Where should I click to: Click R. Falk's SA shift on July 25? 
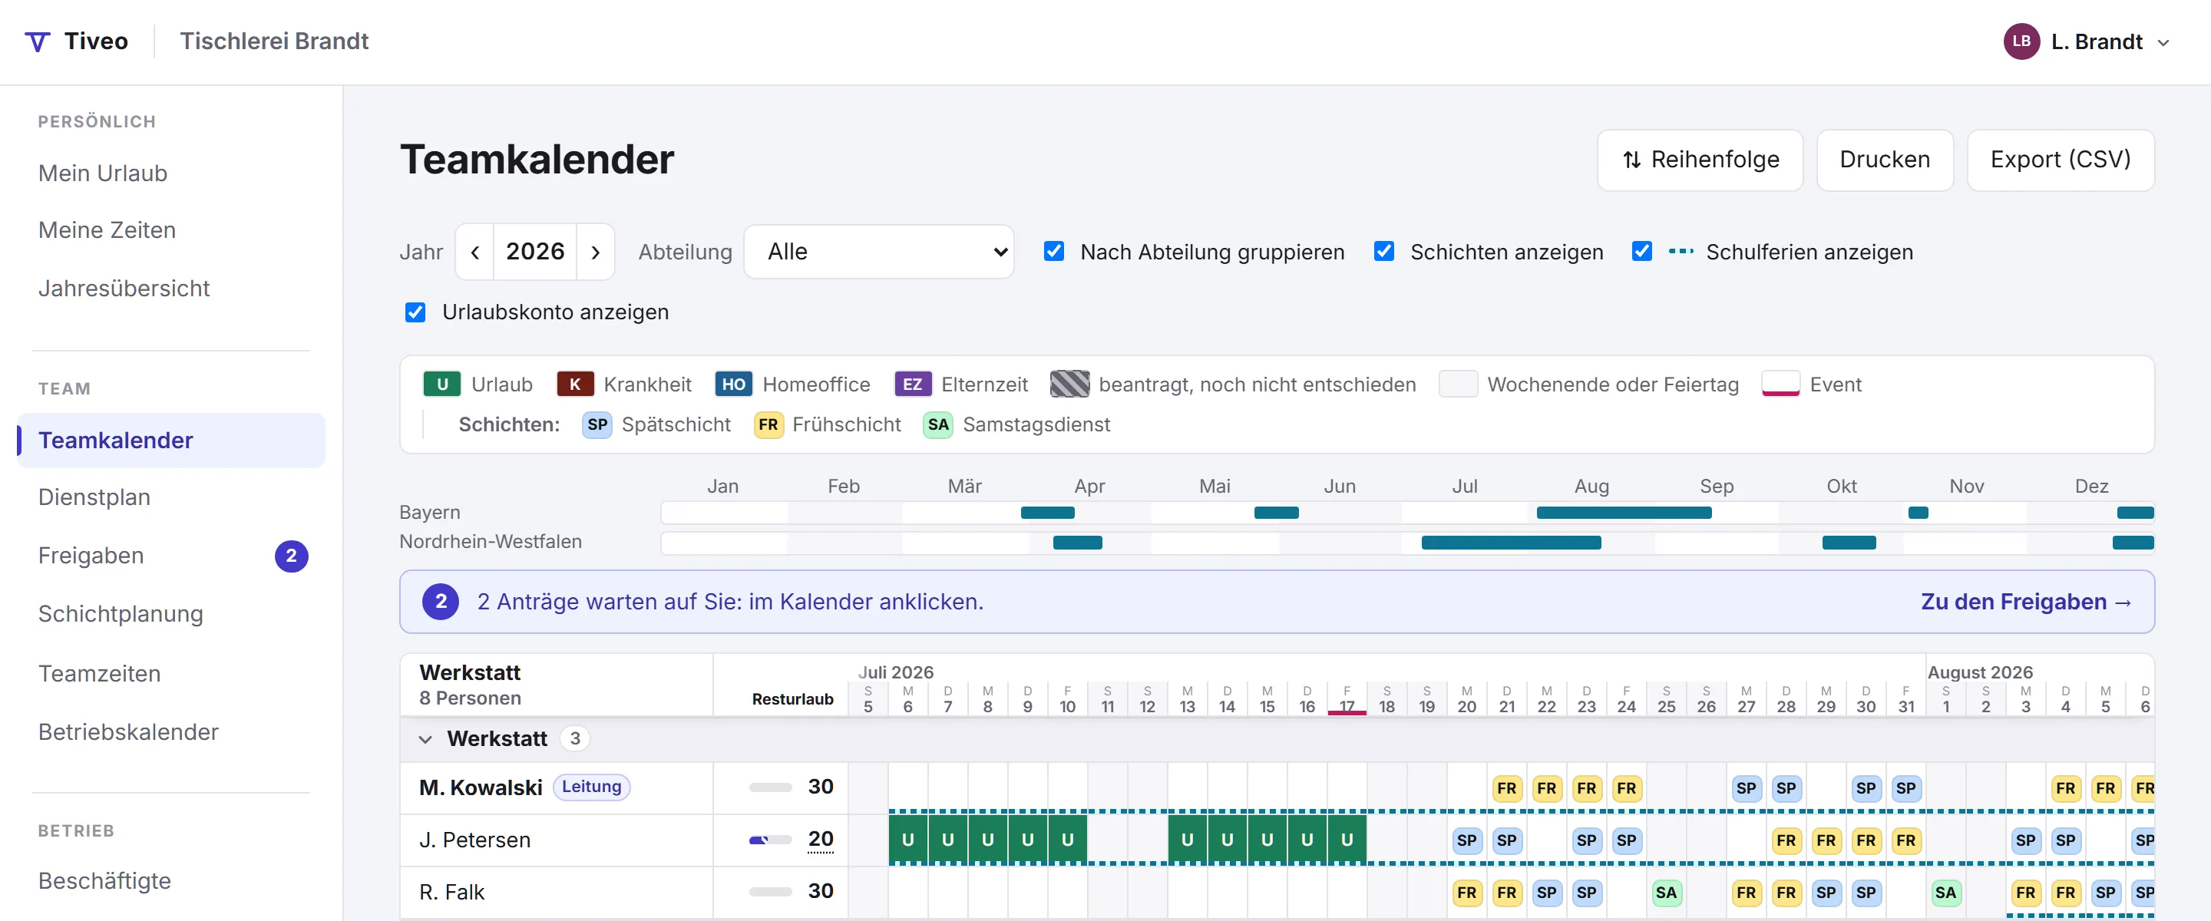click(1666, 893)
